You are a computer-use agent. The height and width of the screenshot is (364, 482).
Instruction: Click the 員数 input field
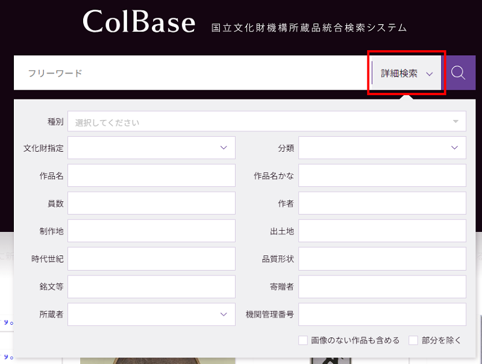click(152, 203)
